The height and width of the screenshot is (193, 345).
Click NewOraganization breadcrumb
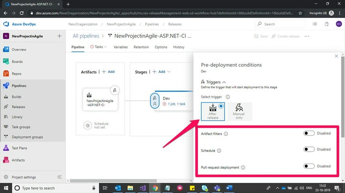coord(83,24)
